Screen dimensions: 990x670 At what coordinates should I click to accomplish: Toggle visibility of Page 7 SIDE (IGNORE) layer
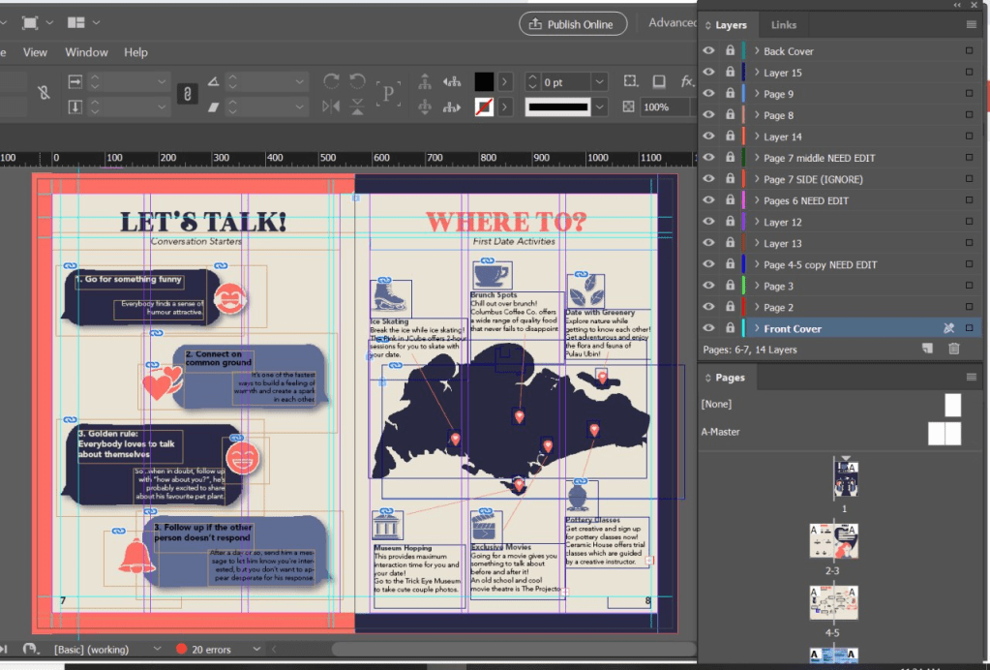[x=709, y=179]
